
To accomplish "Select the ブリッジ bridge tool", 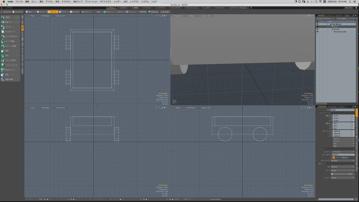I will click(11, 27).
